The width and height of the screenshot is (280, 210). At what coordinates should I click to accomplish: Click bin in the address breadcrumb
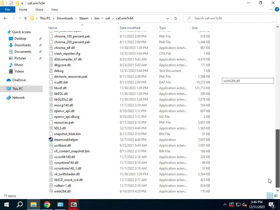click(97, 18)
